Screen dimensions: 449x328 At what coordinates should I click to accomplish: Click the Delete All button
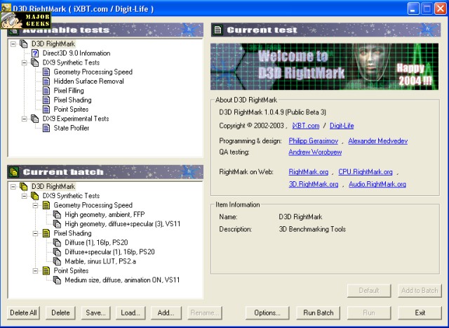click(23, 312)
